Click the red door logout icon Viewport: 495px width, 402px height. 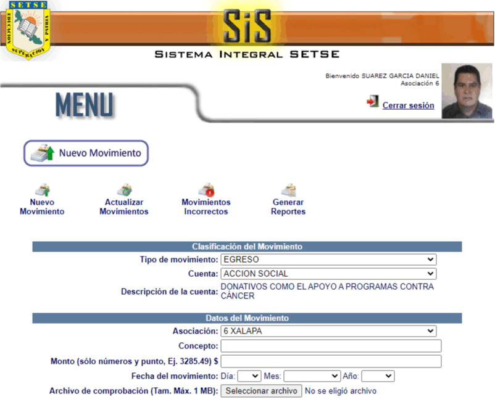(372, 101)
